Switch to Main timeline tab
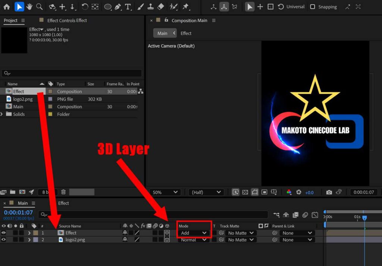The width and height of the screenshot is (382, 266). 23,203
